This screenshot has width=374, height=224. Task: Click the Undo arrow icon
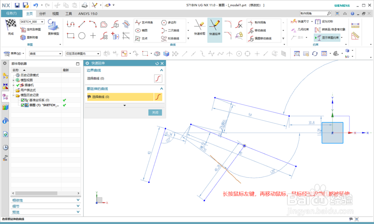click(36, 5)
